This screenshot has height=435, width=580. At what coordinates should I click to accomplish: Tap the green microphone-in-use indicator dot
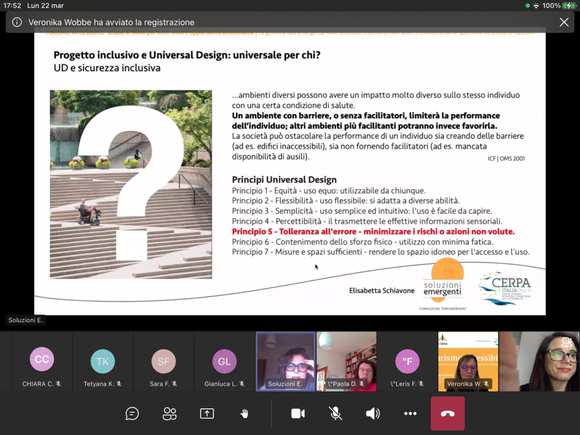click(x=527, y=6)
